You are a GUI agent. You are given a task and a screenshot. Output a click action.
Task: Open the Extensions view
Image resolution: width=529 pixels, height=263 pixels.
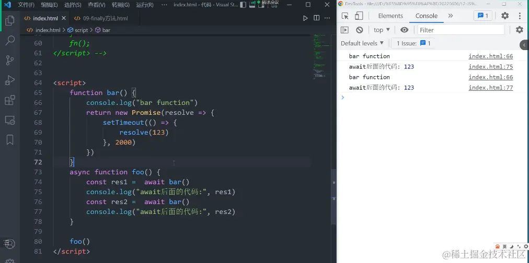10,100
